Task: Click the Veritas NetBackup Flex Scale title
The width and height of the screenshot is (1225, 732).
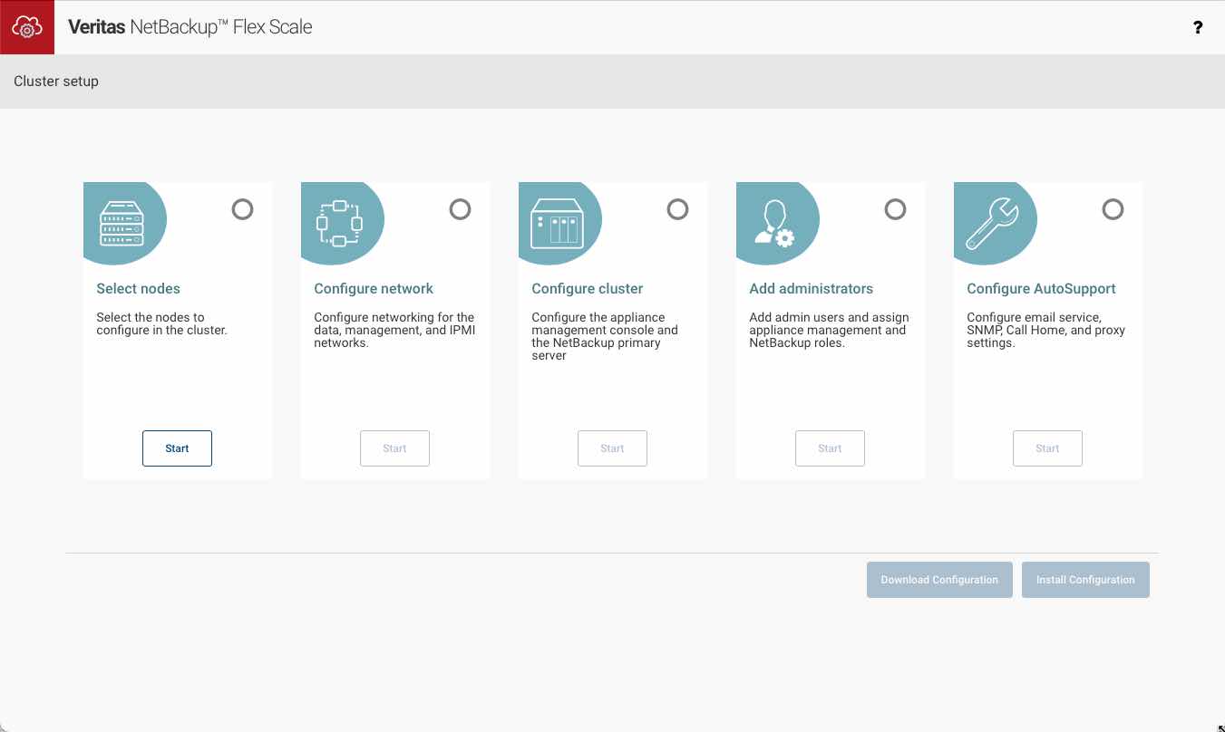Action: [x=190, y=27]
